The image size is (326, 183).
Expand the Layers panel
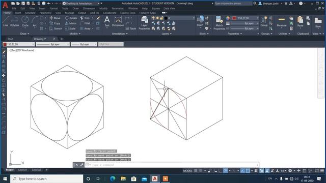click(167, 34)
